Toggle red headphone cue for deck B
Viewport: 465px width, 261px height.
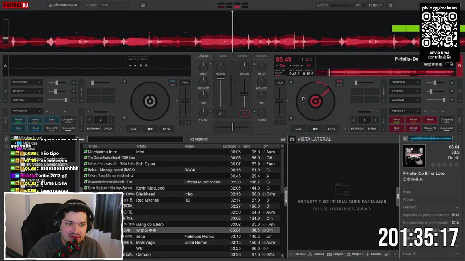[x=244, y=113]
